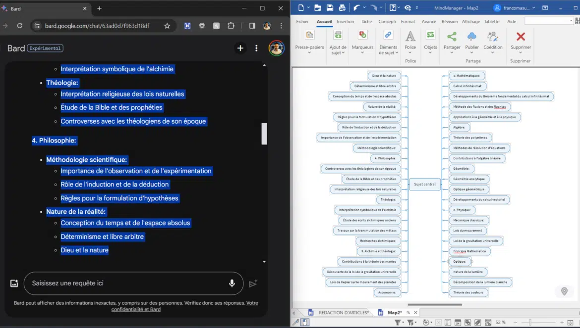Switch to REDACTION D'ARTICLES document tab
This screenshot has height=328, width=580.
click(x=343, y=313)
